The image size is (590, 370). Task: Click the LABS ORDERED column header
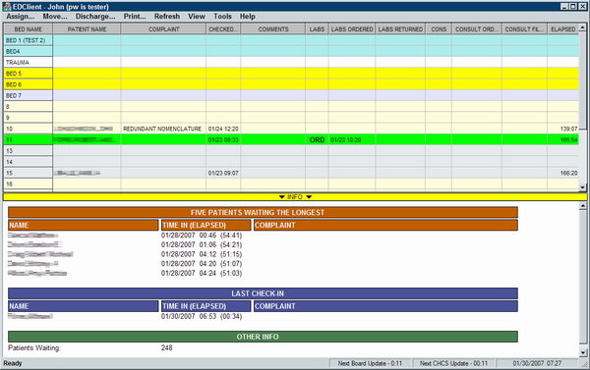pos(352,28)
